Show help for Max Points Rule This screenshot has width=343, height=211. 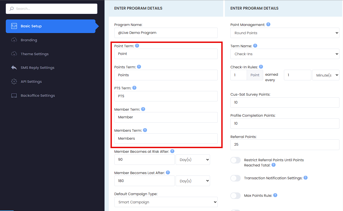pyautogui.click(x=275, y=195)
